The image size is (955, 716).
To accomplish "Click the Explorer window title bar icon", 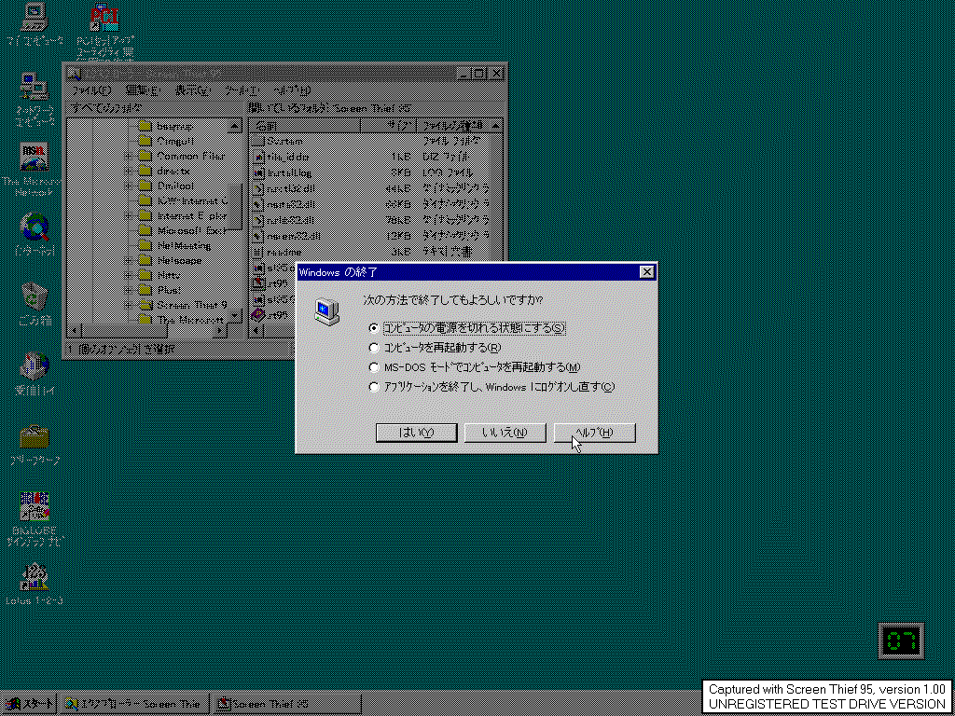I will 74,74.
